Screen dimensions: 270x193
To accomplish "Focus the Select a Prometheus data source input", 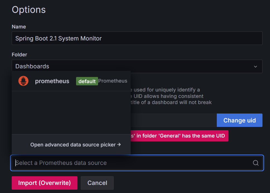I will [137, 163].
